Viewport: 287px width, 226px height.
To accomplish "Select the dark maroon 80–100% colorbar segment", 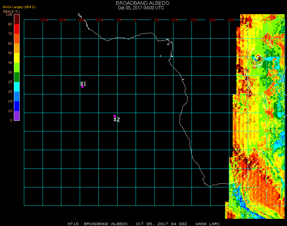I will click(17, 19).
